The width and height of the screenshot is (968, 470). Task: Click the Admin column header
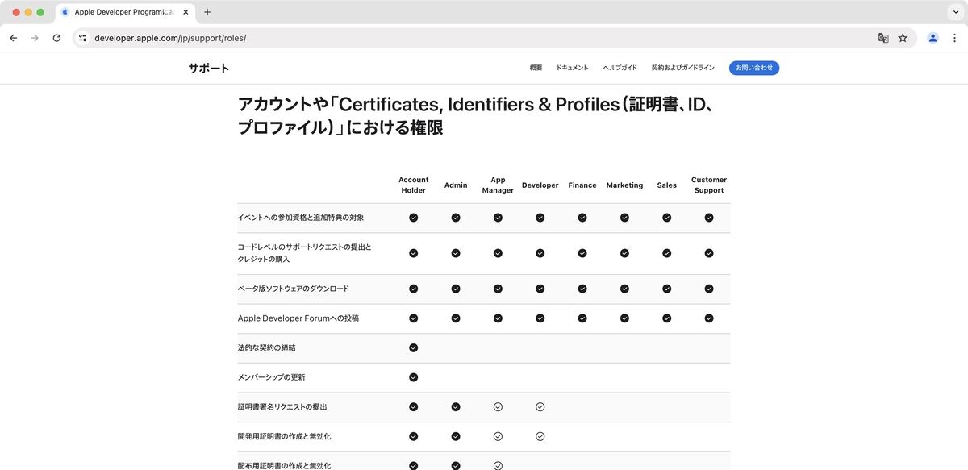[456, 185]
